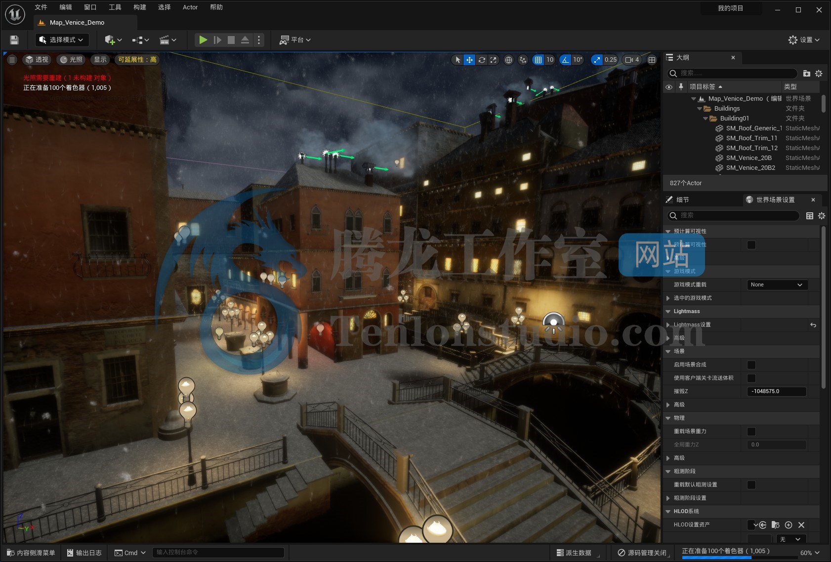Select SM_Venice_20B in the Outliner
The image size is (831, 562).
click(748, 158)
